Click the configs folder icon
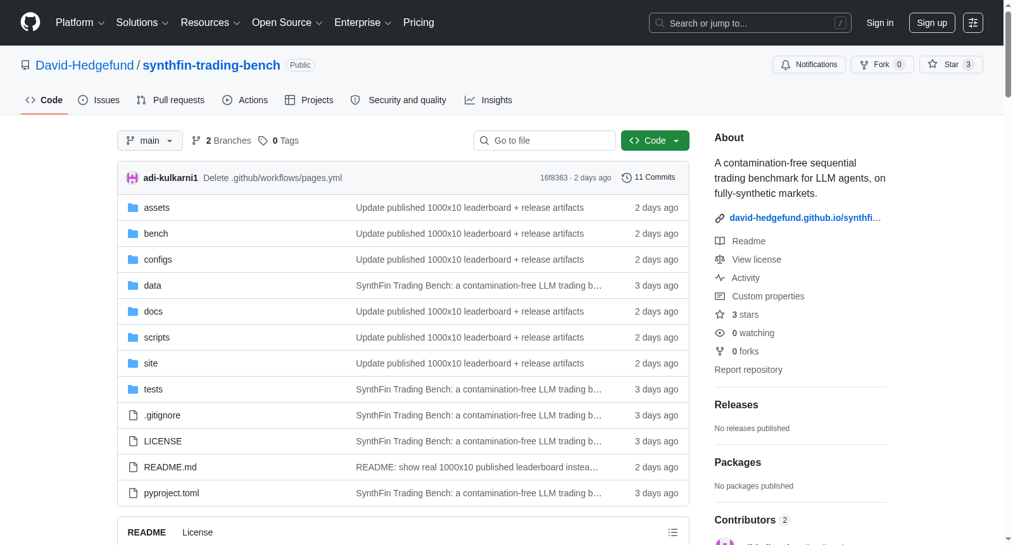 coord(133,260)
